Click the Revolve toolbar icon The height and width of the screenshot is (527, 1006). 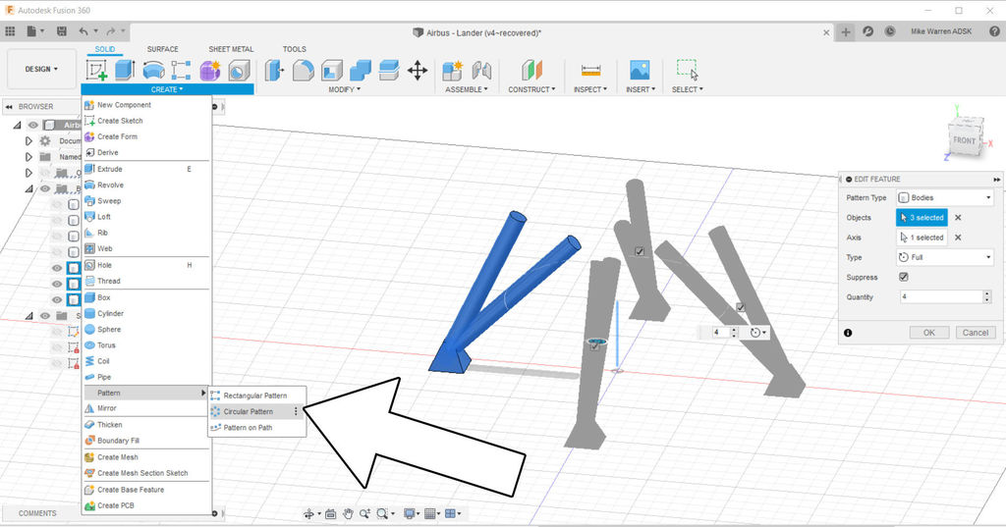coord(153,70)
